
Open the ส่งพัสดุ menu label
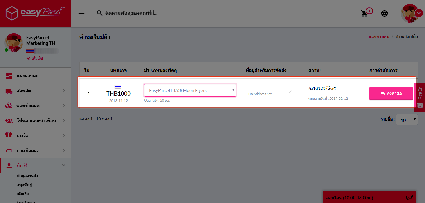tap(24, 91)
